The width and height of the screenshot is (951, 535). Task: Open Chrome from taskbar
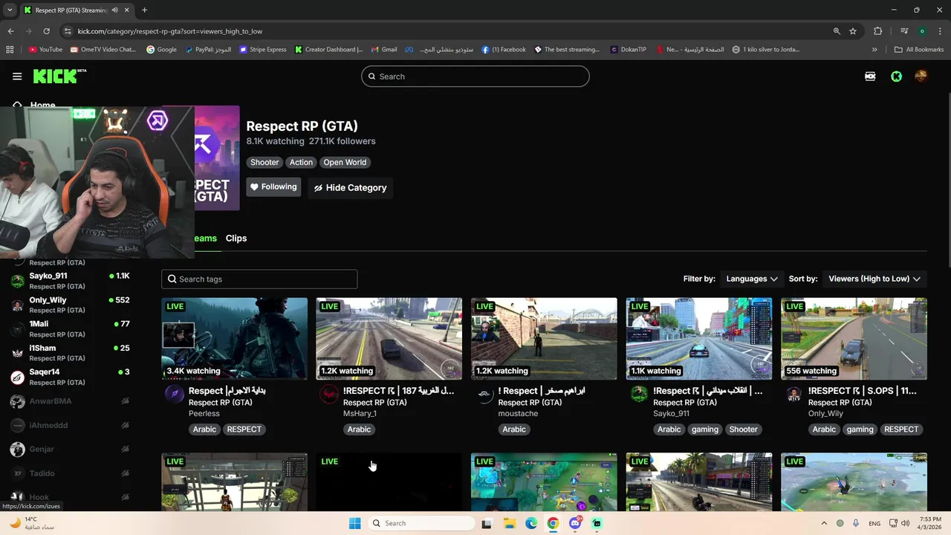pos(553,523)
